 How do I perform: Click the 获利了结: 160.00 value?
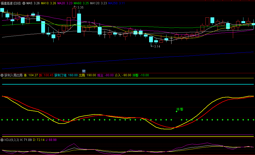66,75
